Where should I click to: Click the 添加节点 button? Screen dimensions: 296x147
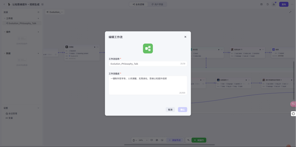point(175,140)
